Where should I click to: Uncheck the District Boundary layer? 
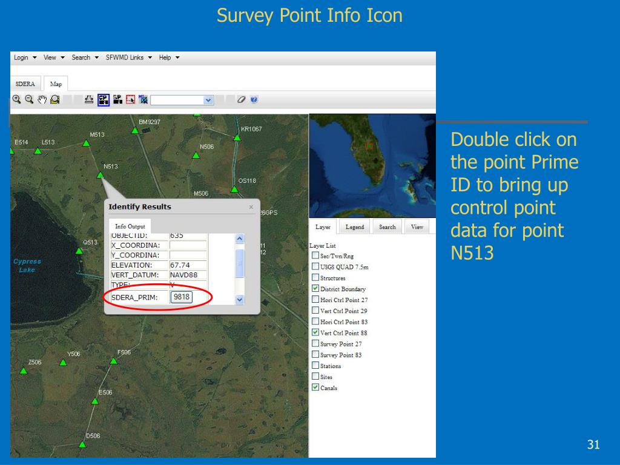315,288
